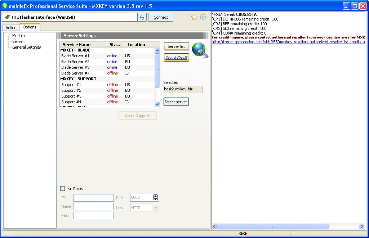Click the Select server button
Viewport: 369px width, 238px height.
pyautogui.click(x=176, y=102)
